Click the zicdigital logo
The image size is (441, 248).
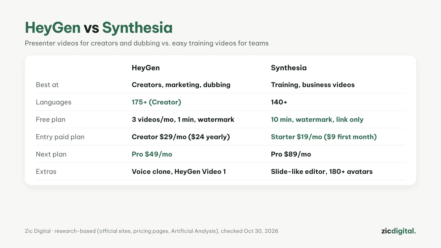(x=399, y=231)
